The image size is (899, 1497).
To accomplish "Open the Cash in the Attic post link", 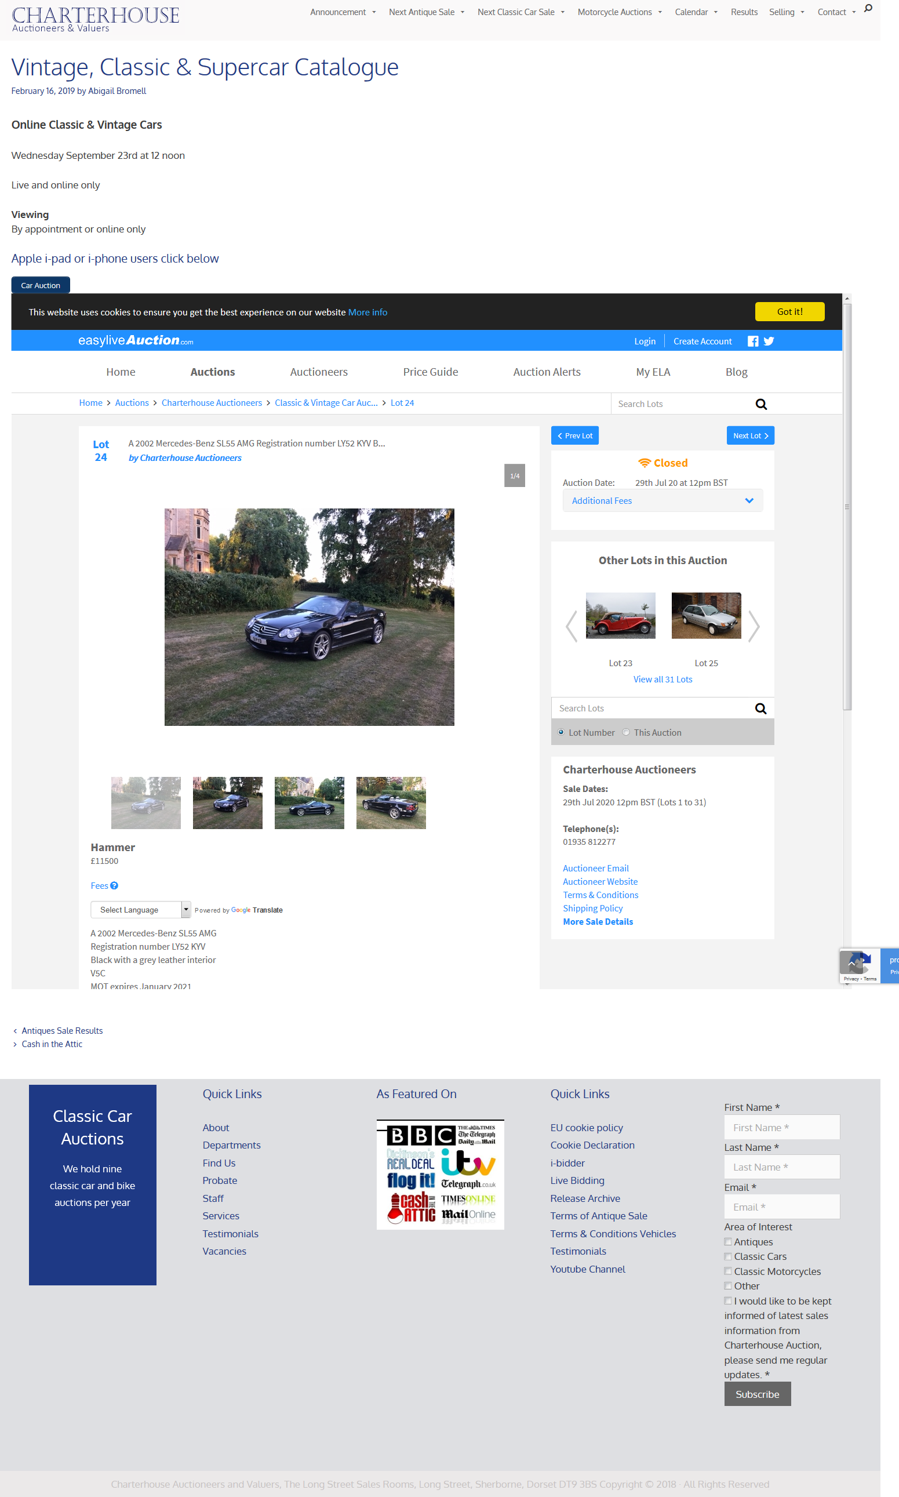I will [x=52, y=1044].
